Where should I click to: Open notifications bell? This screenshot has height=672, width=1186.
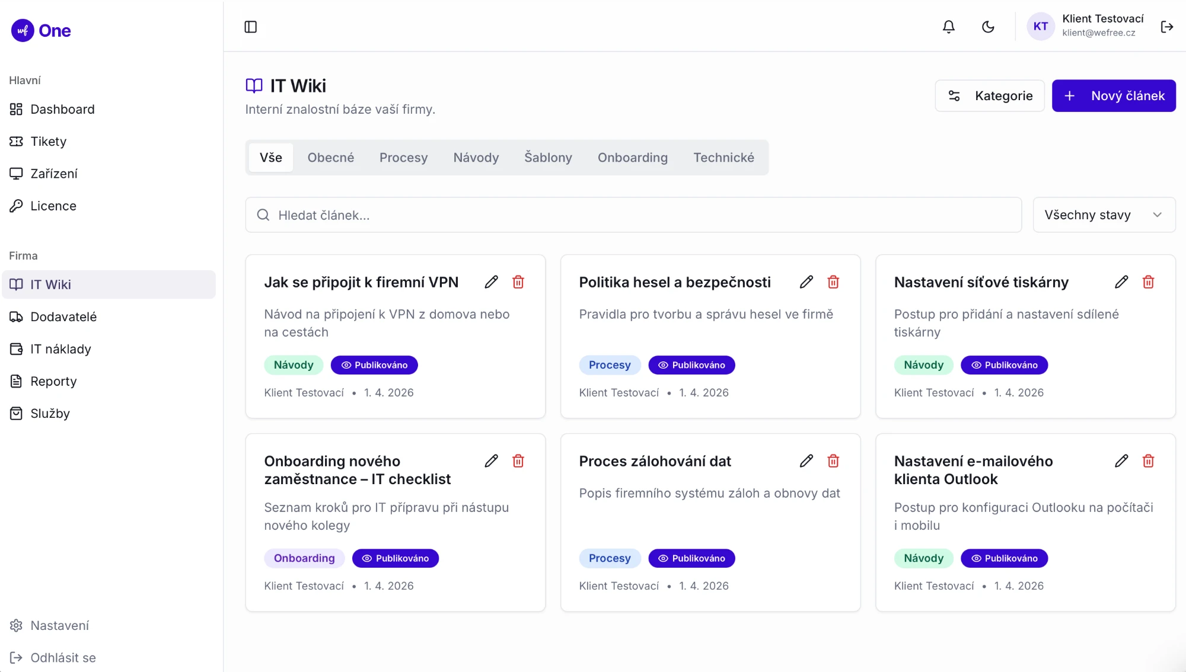click(949, 27)
